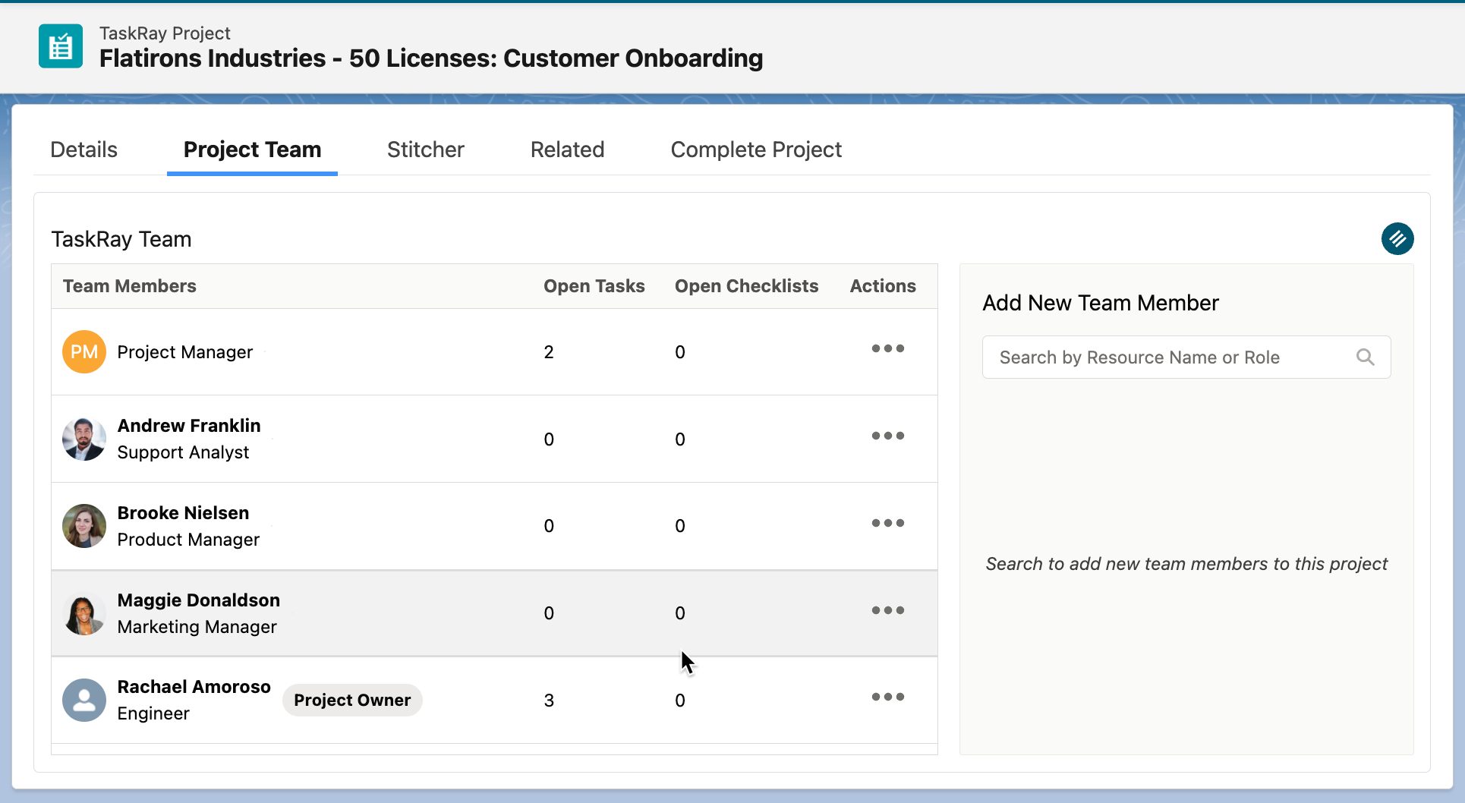Open the Stitcher tab
The image size is (1465, 803).
[x=425, y=150]
